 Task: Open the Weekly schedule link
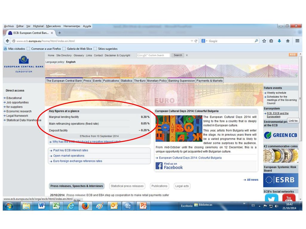(x=276, y=93)
